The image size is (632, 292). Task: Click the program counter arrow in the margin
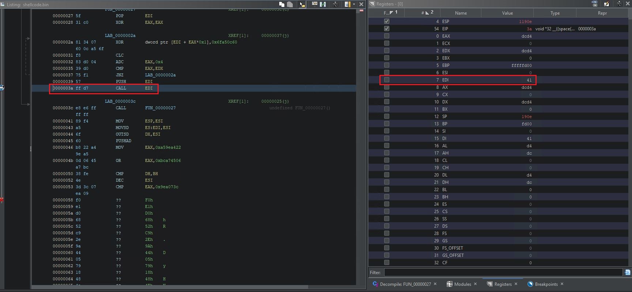2,87
